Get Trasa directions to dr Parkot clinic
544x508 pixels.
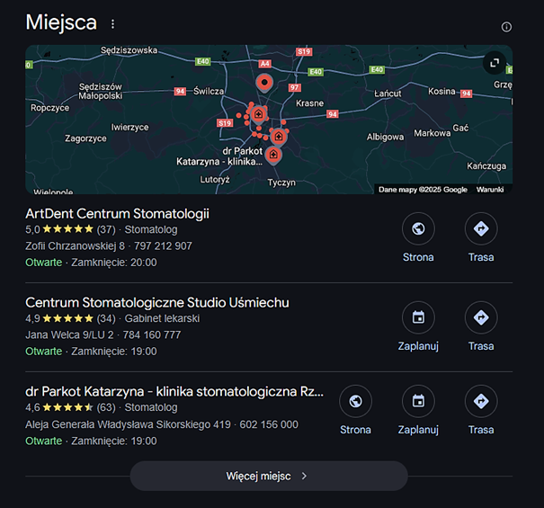point(481,402)
